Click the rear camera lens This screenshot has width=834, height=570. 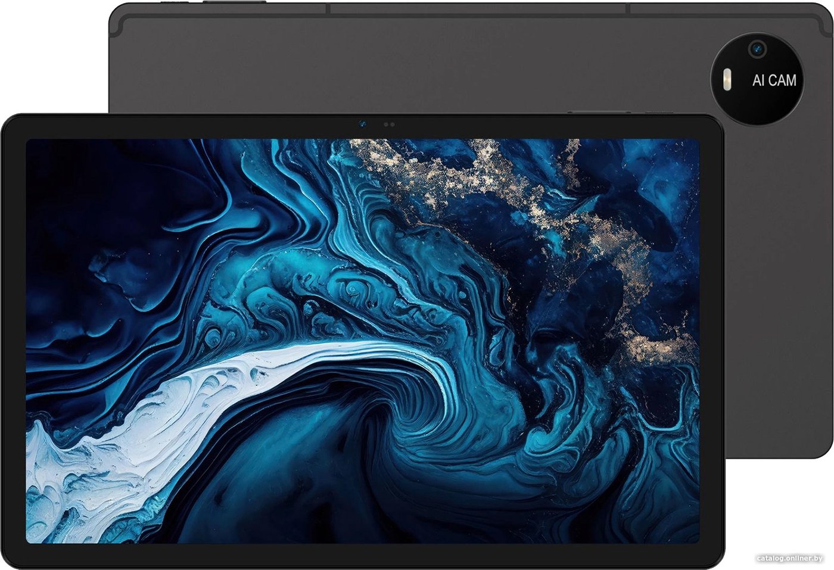(757, 48)
